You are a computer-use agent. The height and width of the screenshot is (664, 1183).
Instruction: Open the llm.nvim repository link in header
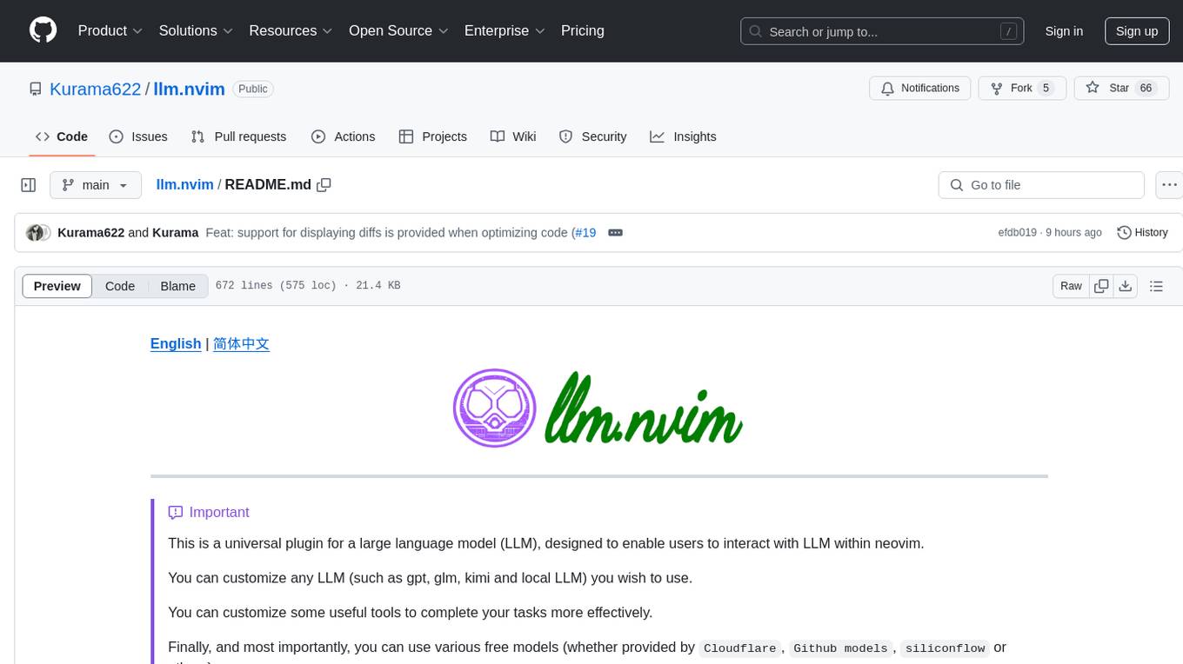click(190, 89)
